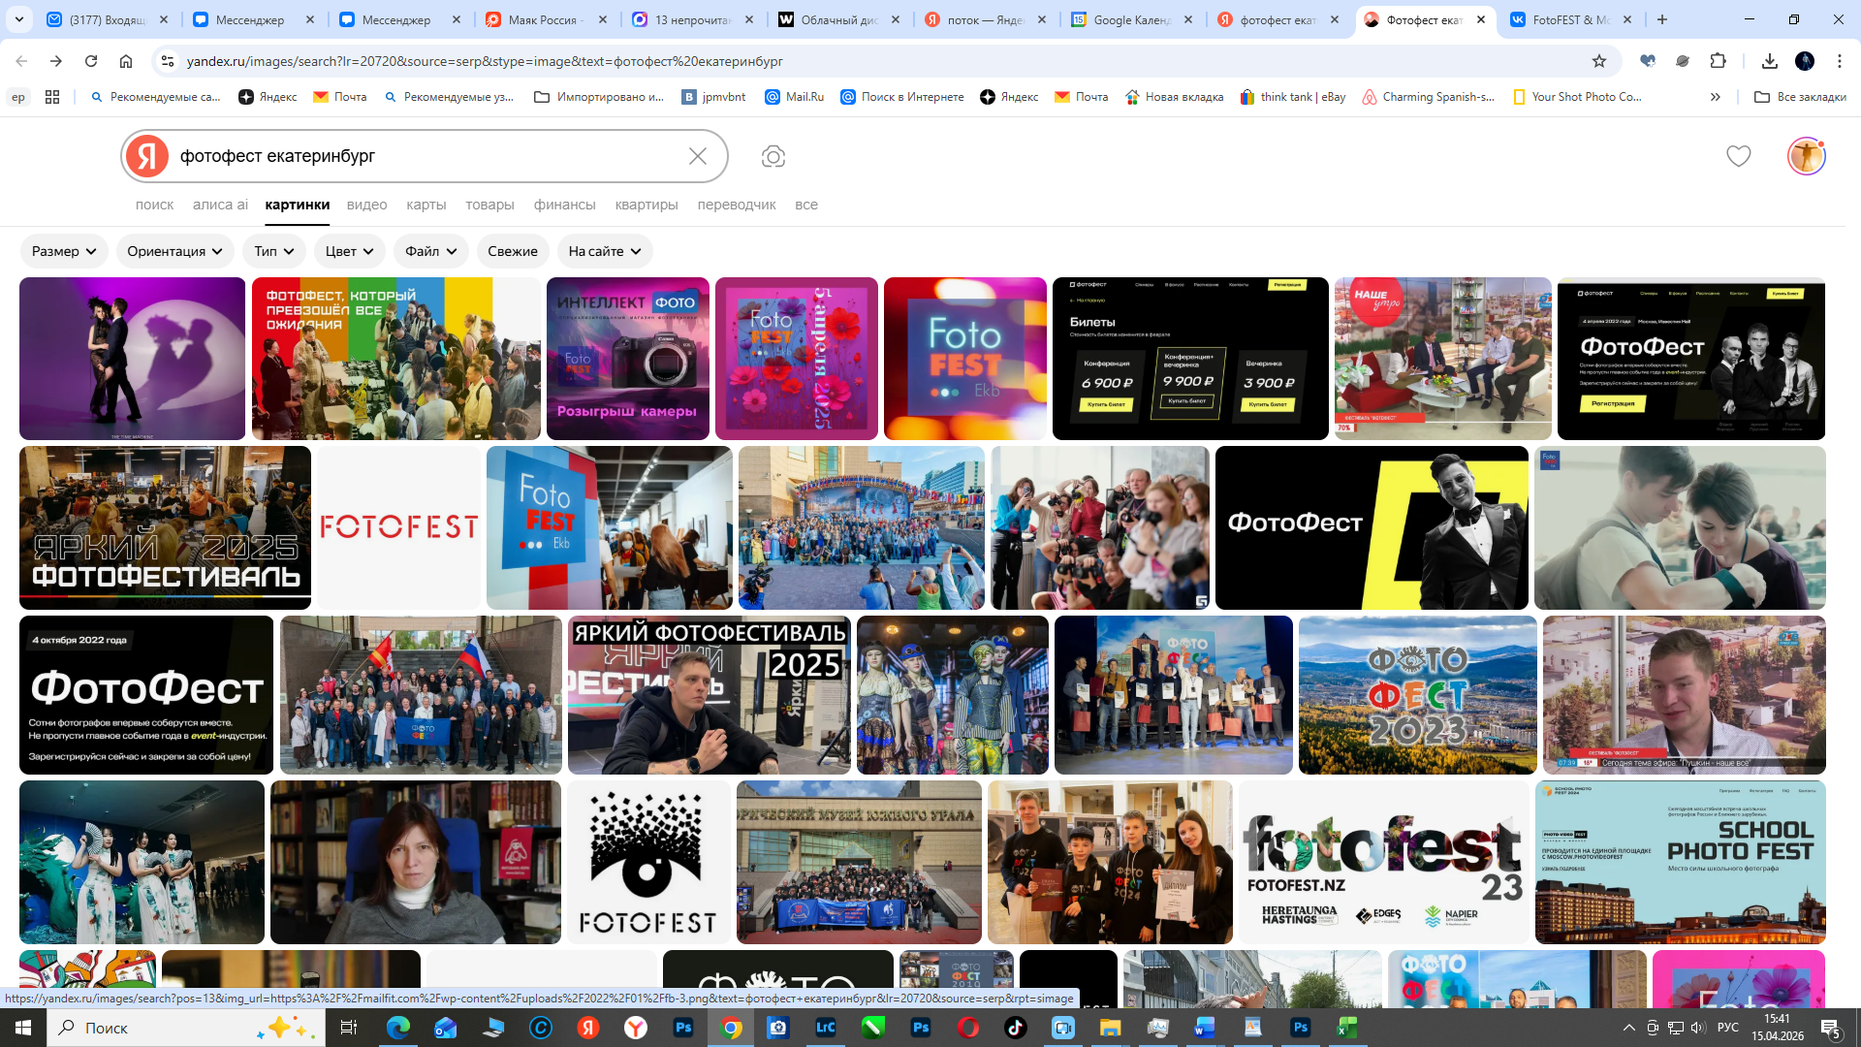Expand the Ориентация filter
The width and height of the screenshot is (1861, 1047).
pyautogui.click(x=175, y=251)
